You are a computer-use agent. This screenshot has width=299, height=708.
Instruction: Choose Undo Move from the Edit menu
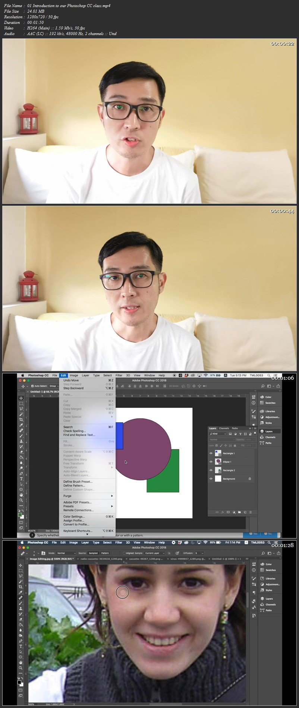(x=87, y=380)
